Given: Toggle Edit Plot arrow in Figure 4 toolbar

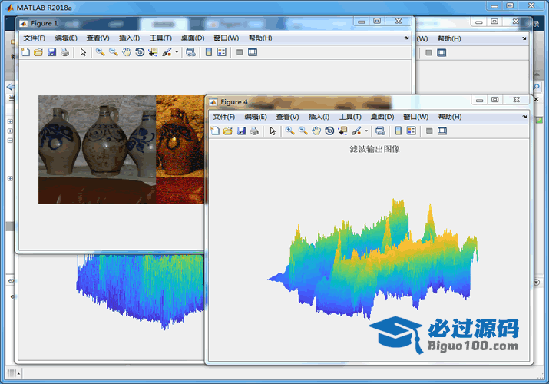Looking at the screenshot, I should click(272, 131).
